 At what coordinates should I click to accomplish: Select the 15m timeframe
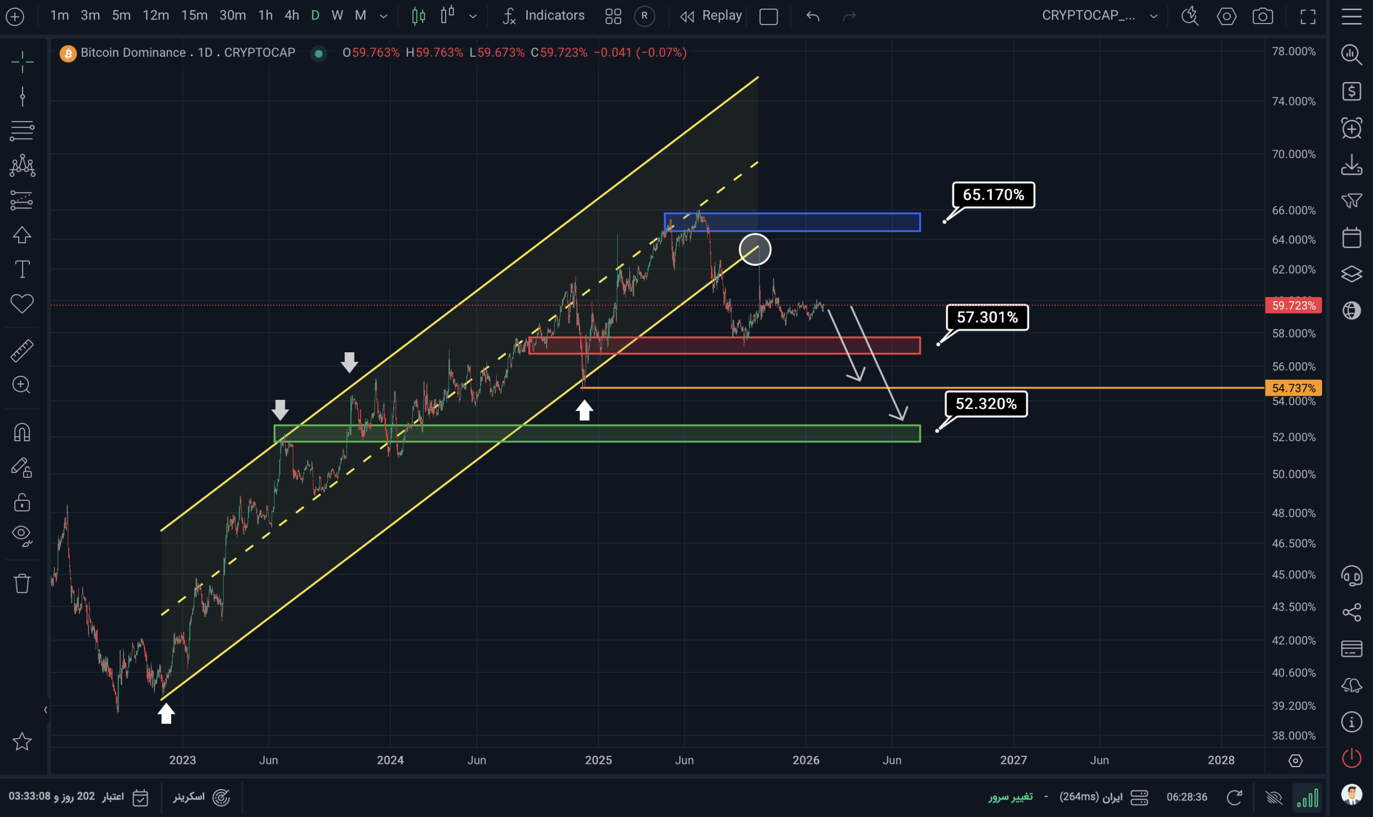pyautogui.click(x=194, y=16)
